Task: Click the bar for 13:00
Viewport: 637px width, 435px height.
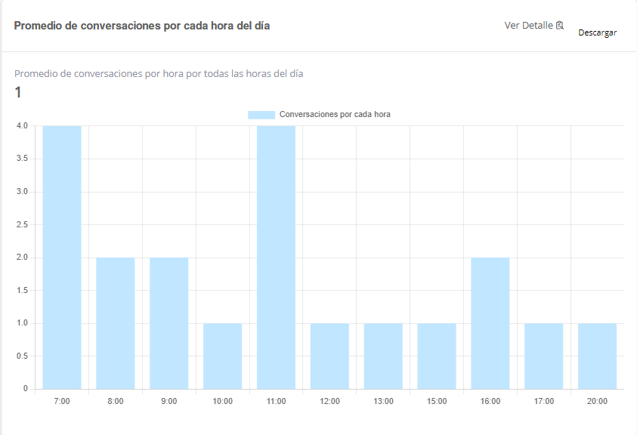Action: coord(383,356)
